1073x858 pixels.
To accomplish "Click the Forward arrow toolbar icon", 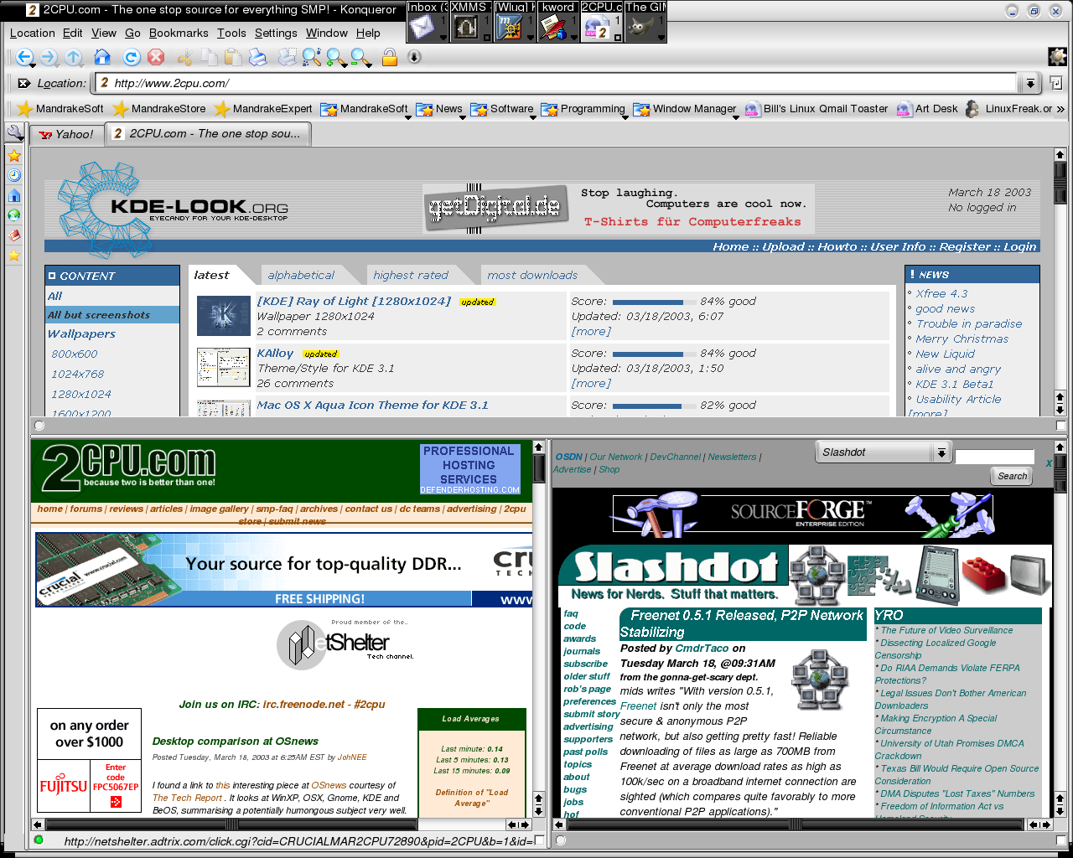I will click(x=49, y=57).
